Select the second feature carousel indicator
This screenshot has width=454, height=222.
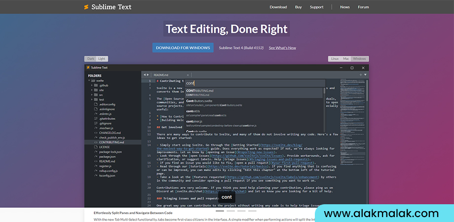231,211
